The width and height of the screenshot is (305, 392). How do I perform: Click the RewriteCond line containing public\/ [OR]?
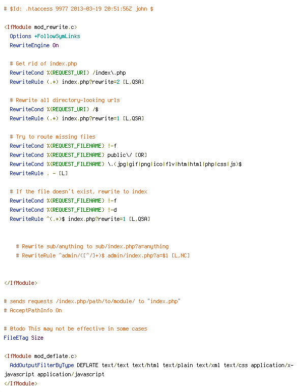coord(78,155)
